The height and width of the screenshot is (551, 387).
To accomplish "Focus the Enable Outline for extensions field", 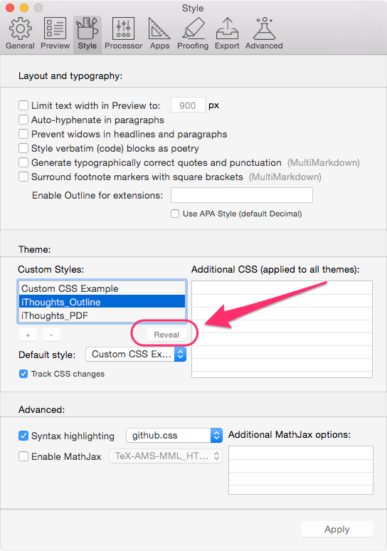I will (242, 195).
